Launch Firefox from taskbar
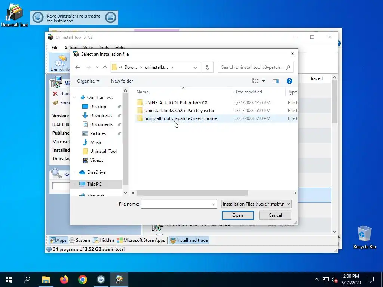The height and width of the screenshot is (287, 383). 64,280
